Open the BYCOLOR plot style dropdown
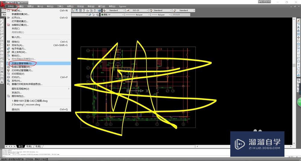This screenshot has width=301, height=161. tap(181, 15)
